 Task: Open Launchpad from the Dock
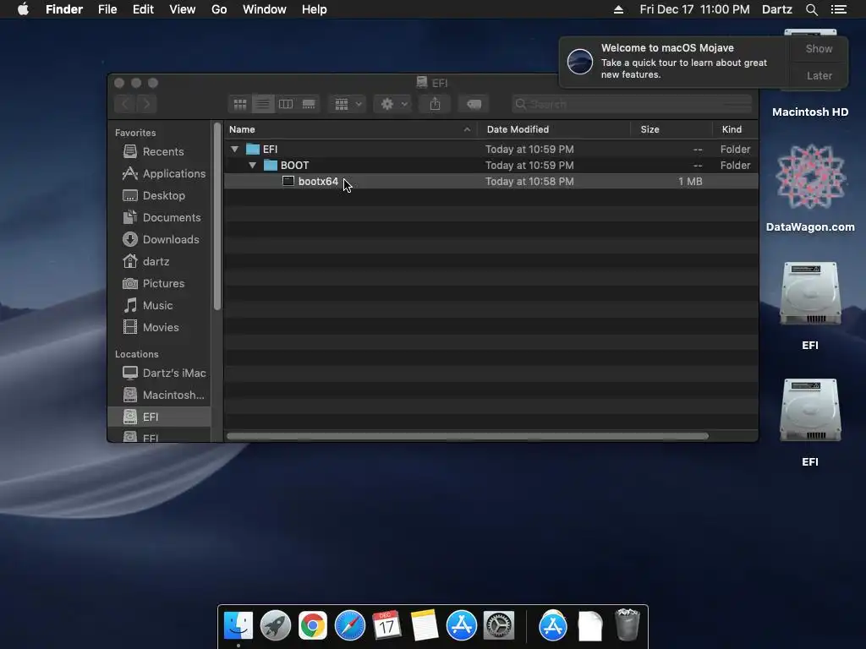[x=275, y=625]
